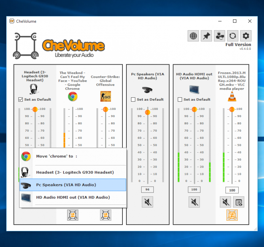Click the Counter-Strike: Global Offensive label
This screenshot has width=264, height=247.
105,80
